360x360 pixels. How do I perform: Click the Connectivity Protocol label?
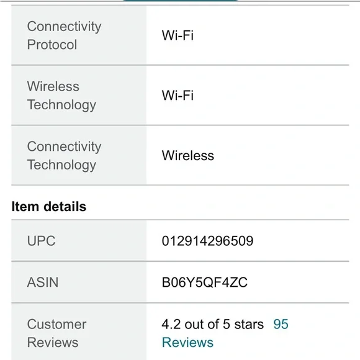click(x=64, y=35)
